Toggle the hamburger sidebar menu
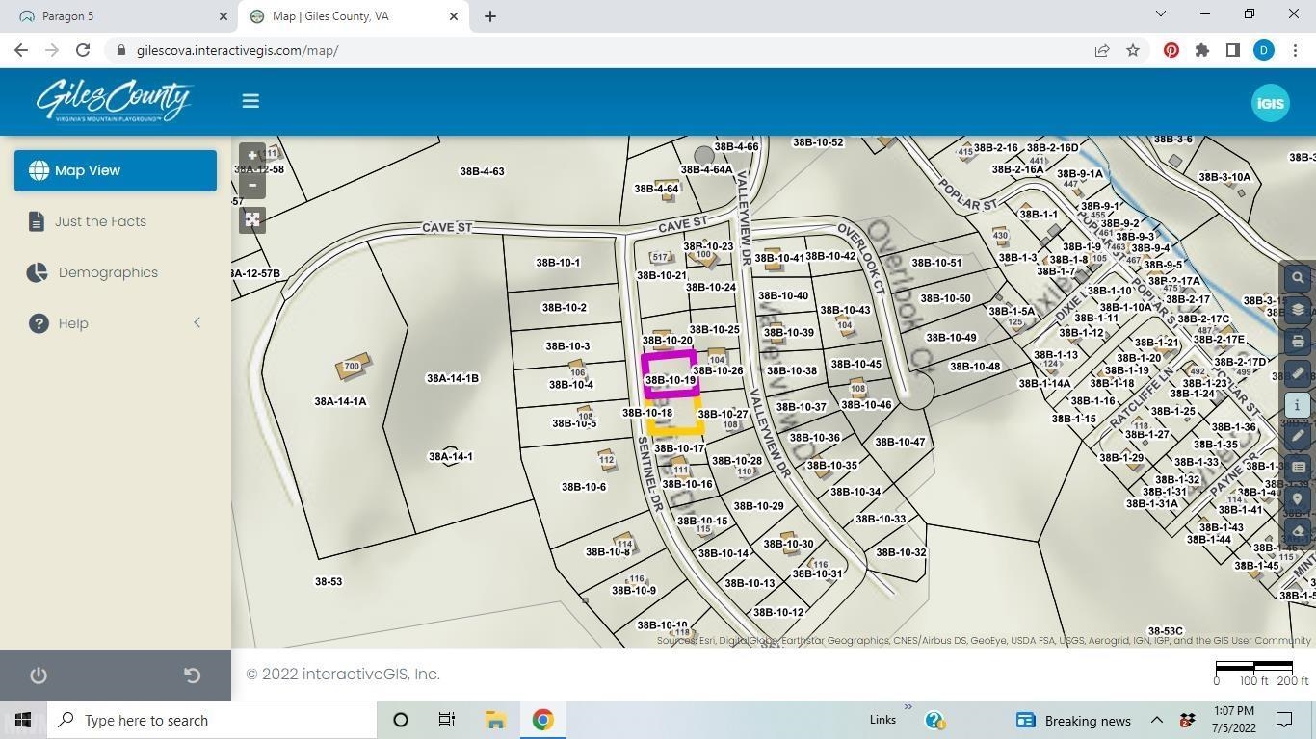 point(250,101)
